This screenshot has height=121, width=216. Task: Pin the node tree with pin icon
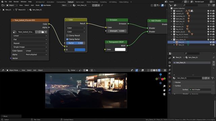point(102,5)
